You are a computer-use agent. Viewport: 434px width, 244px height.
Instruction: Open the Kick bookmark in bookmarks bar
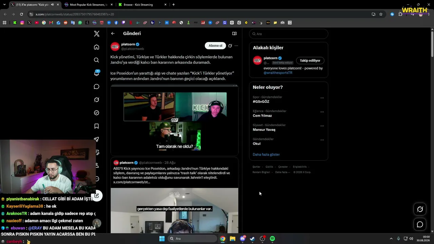[15, 23]
